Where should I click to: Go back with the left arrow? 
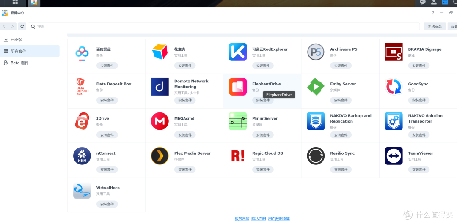[4, 27]
